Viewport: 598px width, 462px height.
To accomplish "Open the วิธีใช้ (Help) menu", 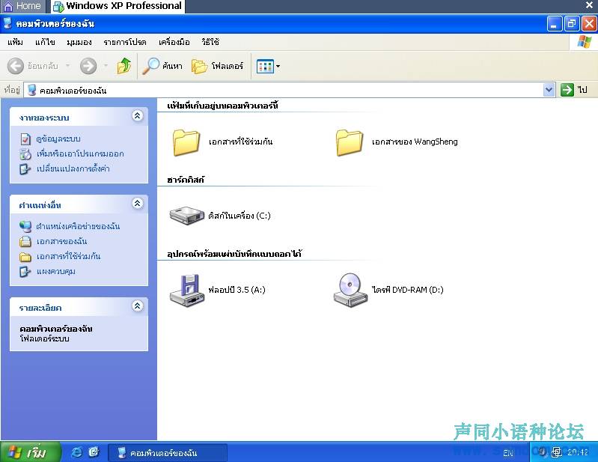I will (210, 42).
